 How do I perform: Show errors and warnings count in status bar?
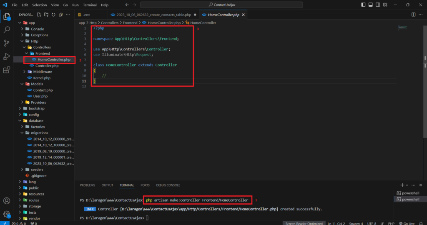click(19, 223)
